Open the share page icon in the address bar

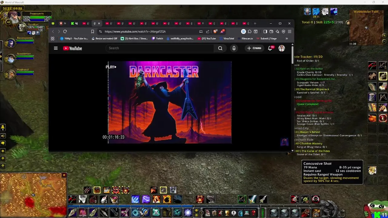tap(208, 31)
